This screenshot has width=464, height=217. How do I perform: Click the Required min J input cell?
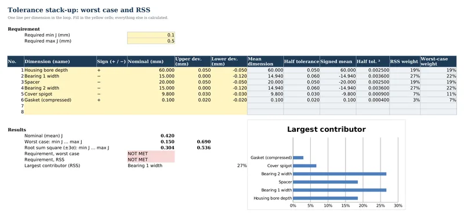(151, 35)
